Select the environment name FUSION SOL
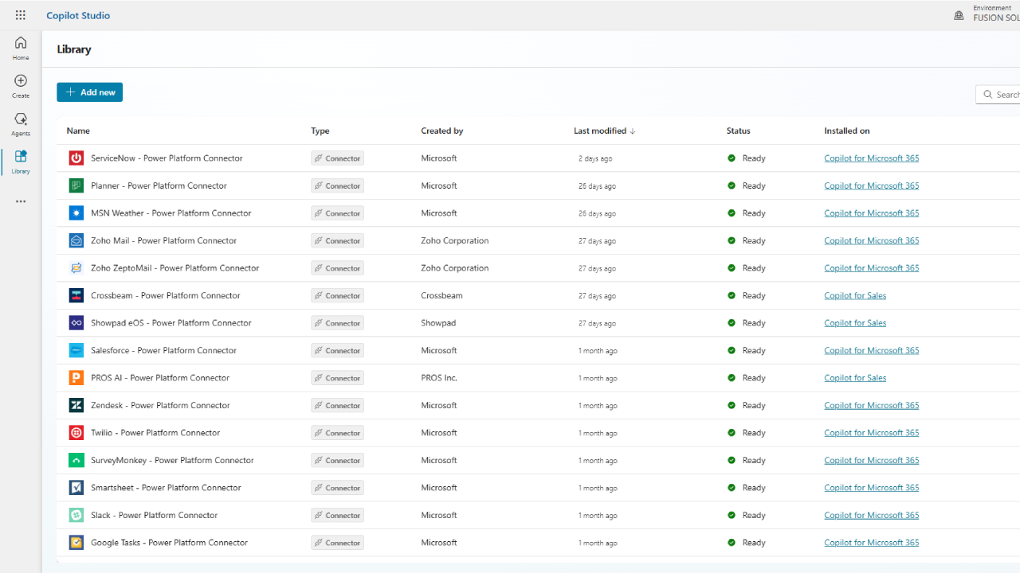 click(x=996, y=18)
